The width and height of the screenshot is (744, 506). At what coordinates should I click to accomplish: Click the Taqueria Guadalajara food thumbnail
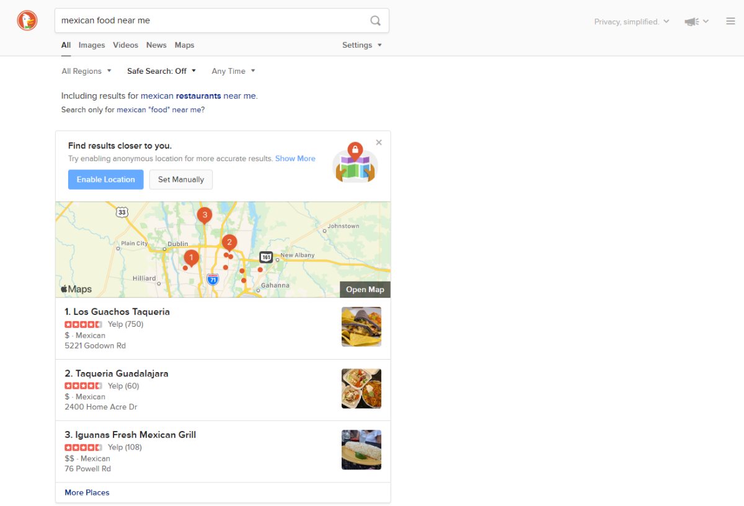click(361, 389)
